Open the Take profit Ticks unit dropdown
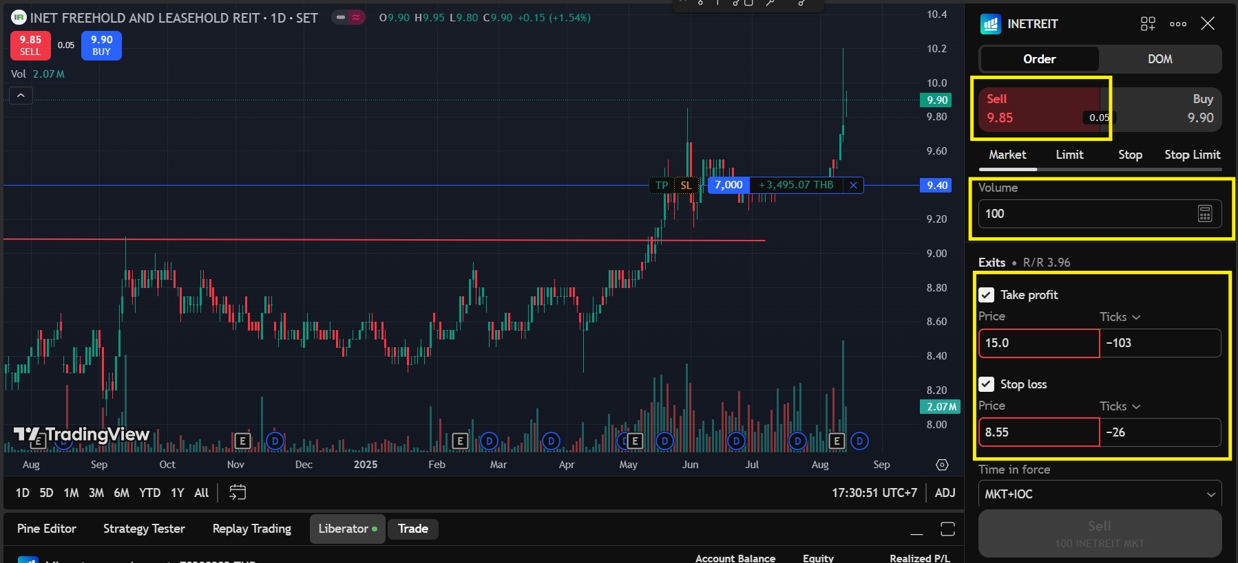The height and width of the screenshot is (563, 1238). 1120,317
